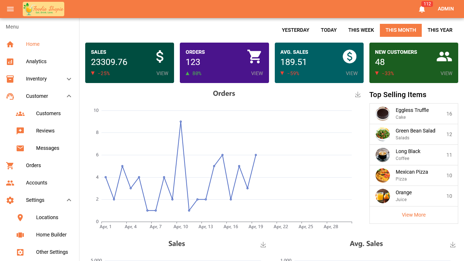This screenshot has height=261, width=464.
Task: Click the Foodie Shopie logo
Action: [x=43, y=9]
